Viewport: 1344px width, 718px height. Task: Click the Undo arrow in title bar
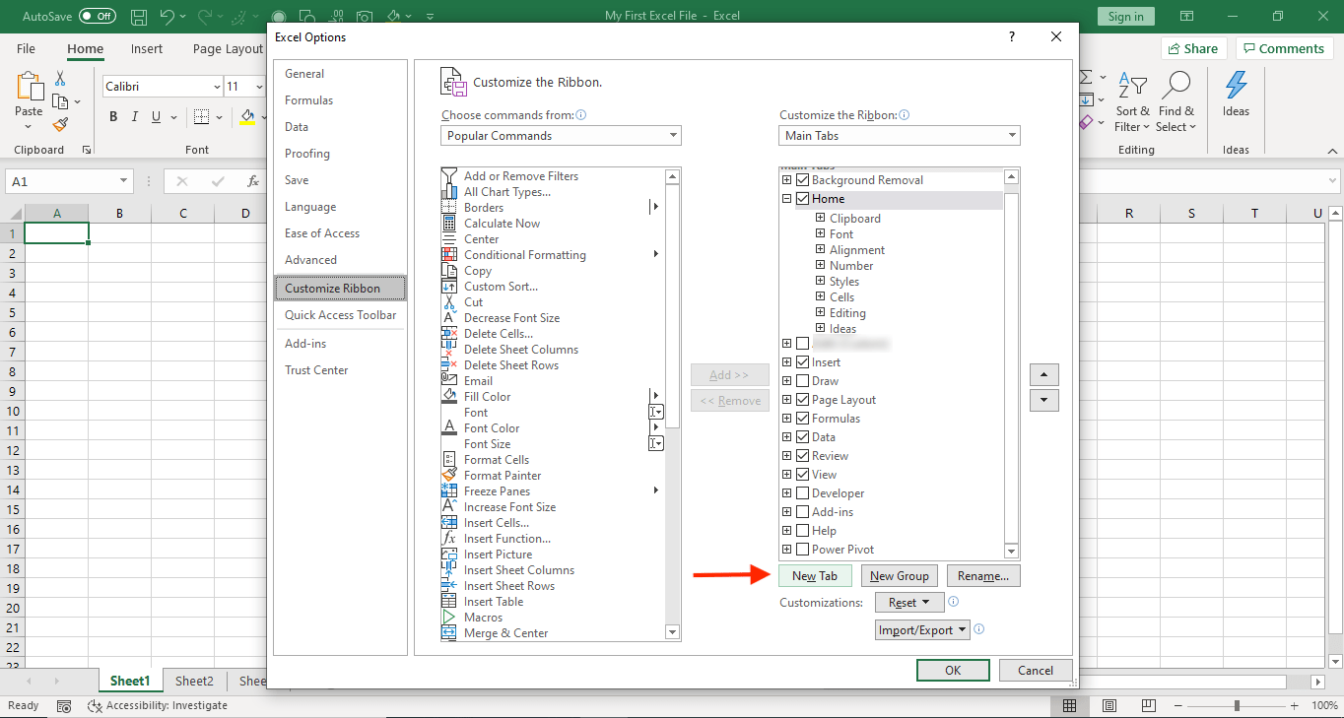(x=167, y=17)
